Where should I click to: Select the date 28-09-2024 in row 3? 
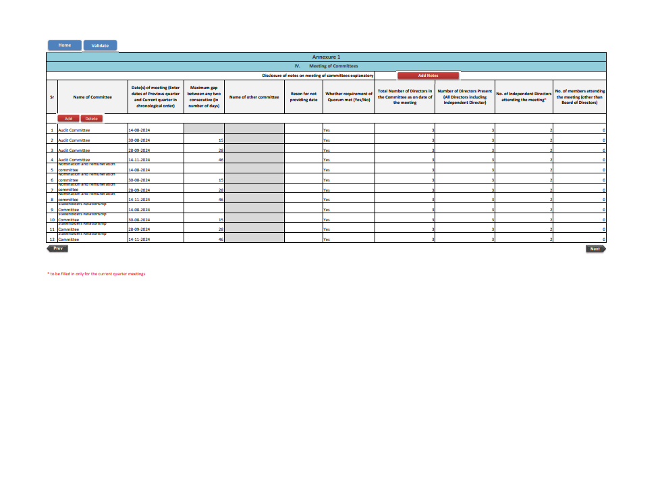155,148
